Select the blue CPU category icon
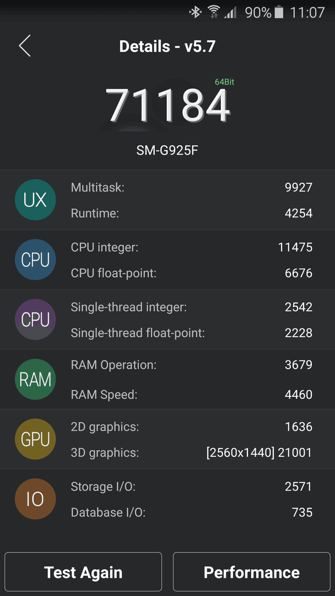Image resolution: width=335 pixels, height=596 pixels. coord(35,259)
